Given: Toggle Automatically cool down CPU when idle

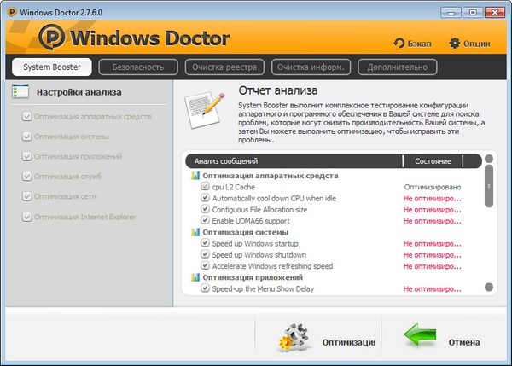Looking at the screenshot, I should click(x=205, y=198).
